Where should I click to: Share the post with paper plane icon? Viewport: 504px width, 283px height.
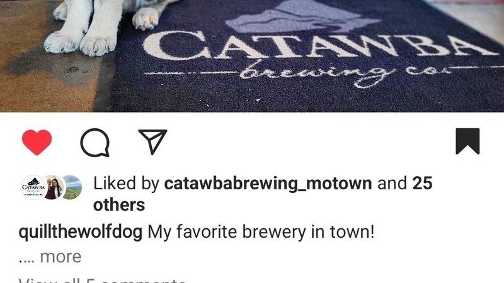tap(152, 141)
